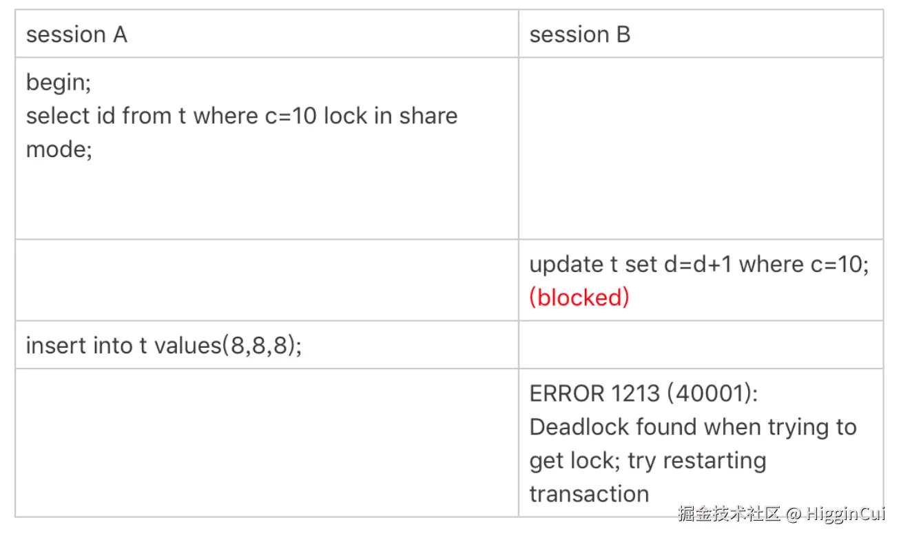Click the session A column header
The height and width of the screenshot is (540, 901).
[76, 34]
